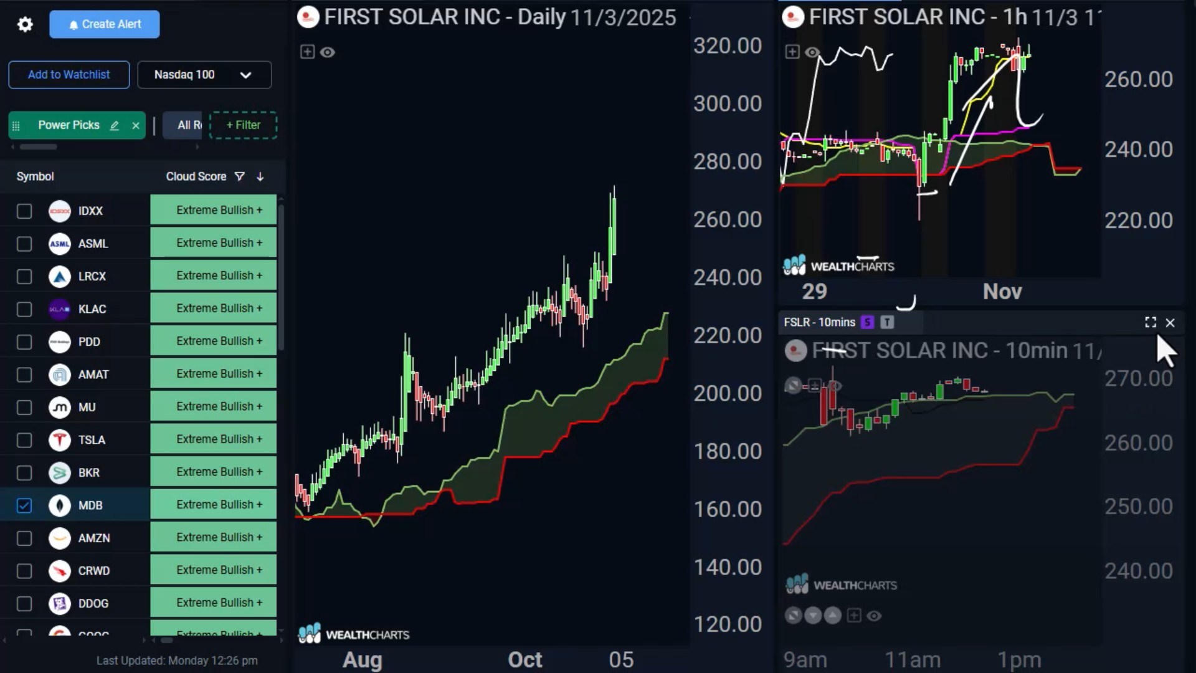Click the purple S badge on the FSLR tab
1196x673 pixels.
867,322
